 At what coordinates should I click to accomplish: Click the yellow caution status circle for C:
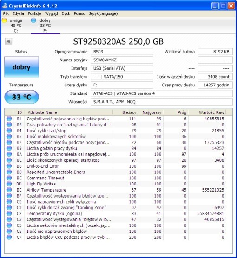click(x=5, y=20)
